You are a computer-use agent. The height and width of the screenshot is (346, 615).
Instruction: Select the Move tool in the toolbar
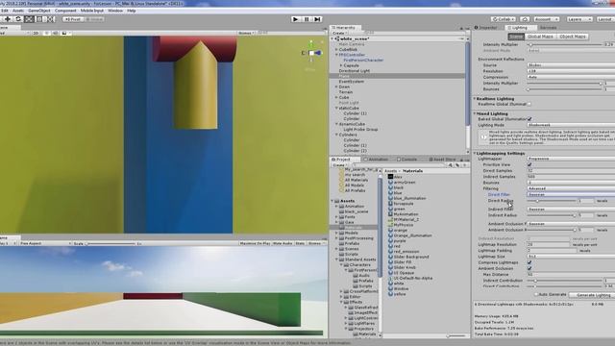click(x=8, y=19)
